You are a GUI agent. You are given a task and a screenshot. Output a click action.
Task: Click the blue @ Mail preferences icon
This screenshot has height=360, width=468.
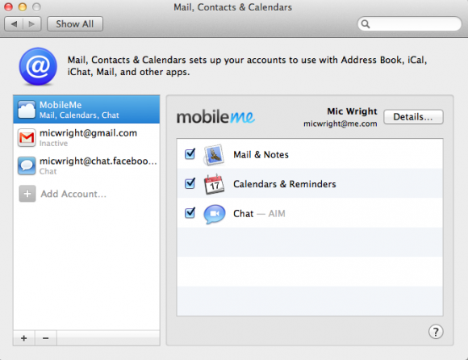[x=38, y=66]
